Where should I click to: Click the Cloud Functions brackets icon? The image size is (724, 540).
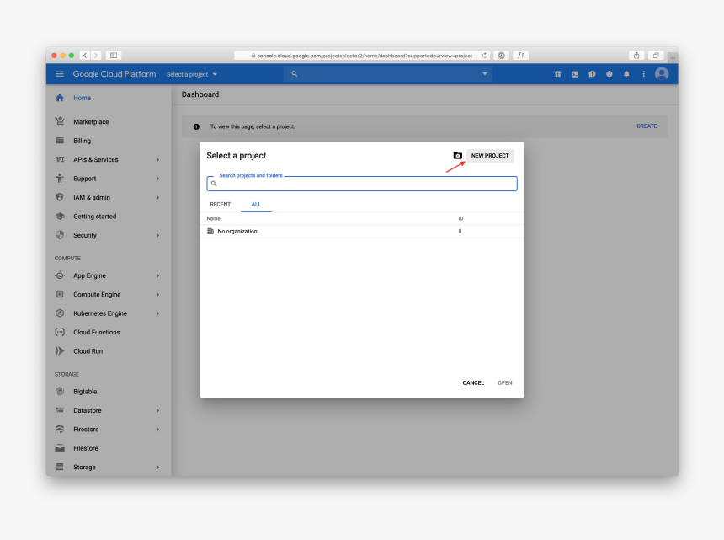[60, 332]
